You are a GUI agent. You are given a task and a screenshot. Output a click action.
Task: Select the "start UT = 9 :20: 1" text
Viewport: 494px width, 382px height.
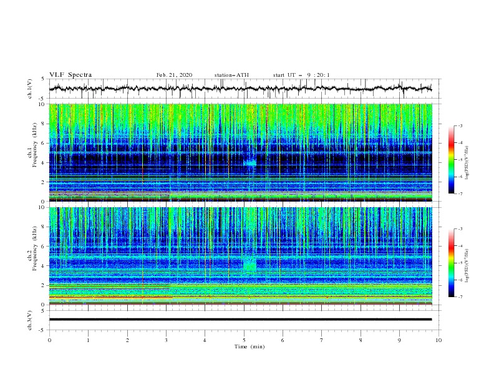301,75
